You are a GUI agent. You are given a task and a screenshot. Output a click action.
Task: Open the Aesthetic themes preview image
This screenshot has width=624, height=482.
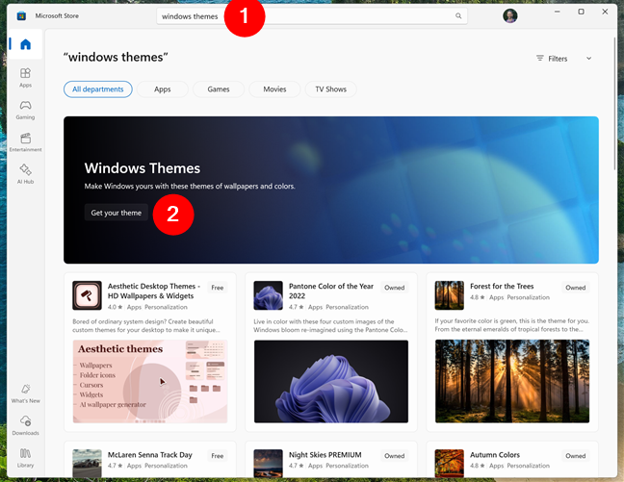pyautogui.click(x=150, y=381)
